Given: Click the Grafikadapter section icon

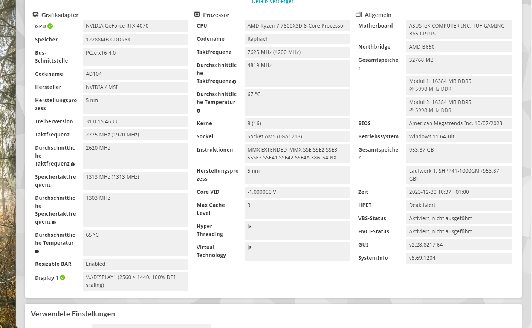Looking at the screenshot, I should click(35, 15).
